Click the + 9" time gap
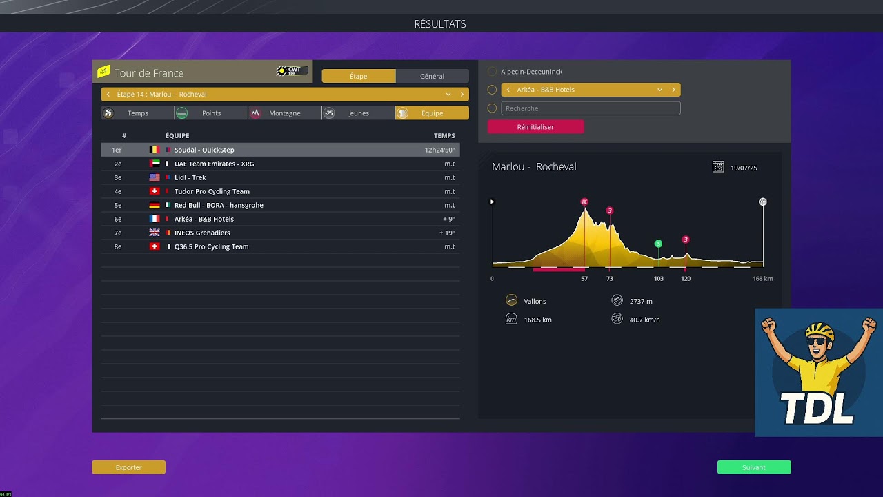883x497 pixels. tap(449, 219)
